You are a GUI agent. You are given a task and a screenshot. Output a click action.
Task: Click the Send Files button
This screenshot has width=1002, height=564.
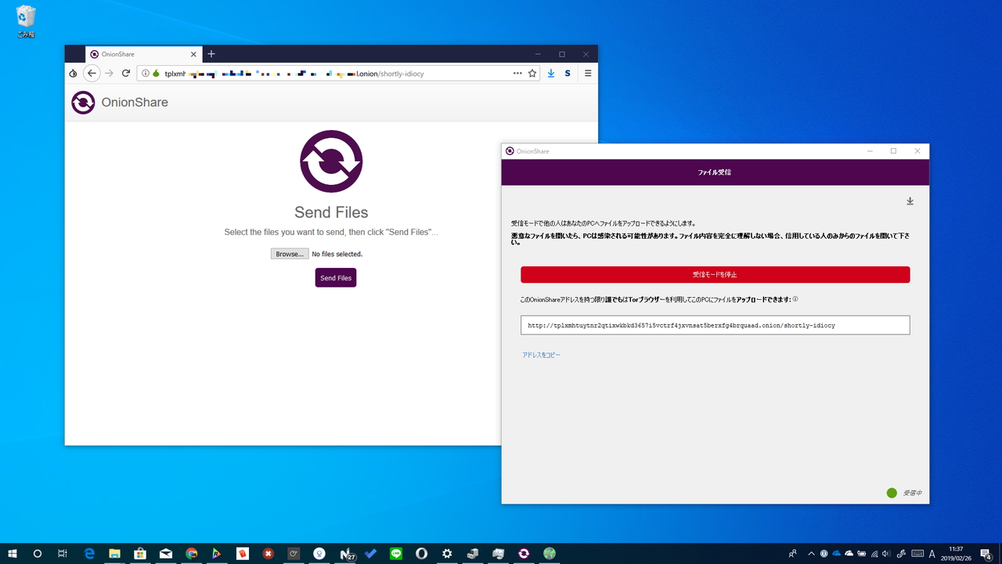pyautogui.click(x=335, y=277)
